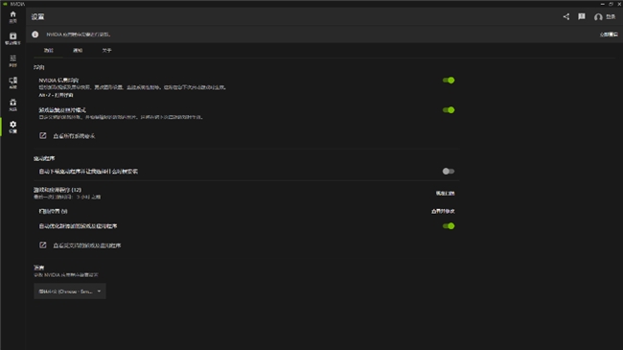Open the Graphics section in sidebar
The image size is (623, 350).
12,60
